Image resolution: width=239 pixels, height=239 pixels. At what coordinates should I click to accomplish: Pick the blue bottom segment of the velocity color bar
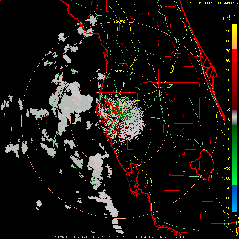coord(234,199)
